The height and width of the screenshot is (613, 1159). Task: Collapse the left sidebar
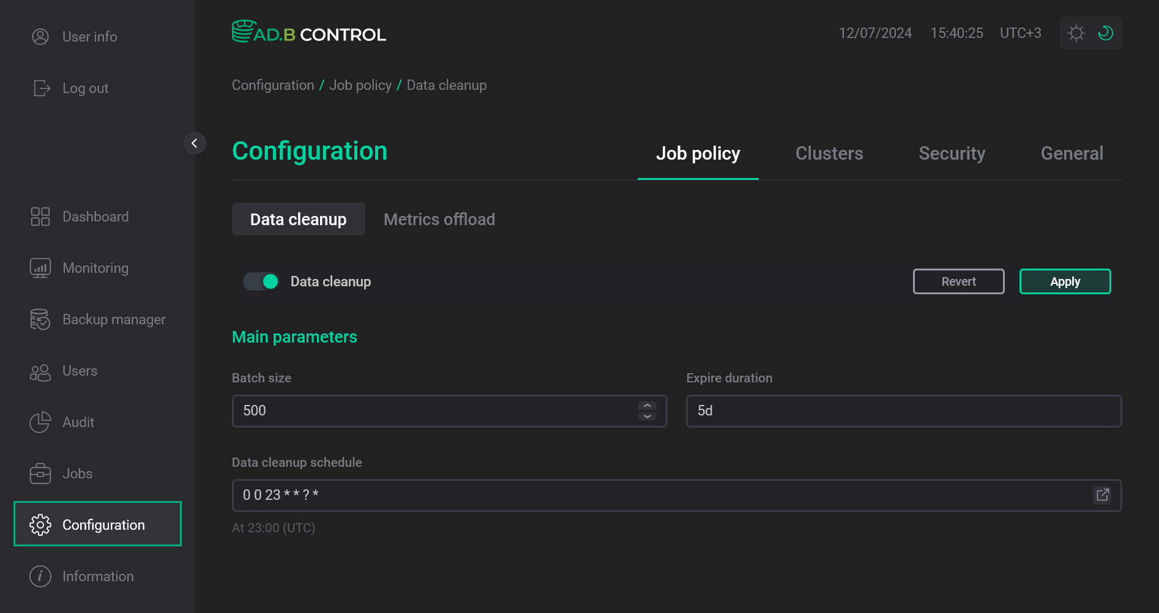click(x=195, y=143)
